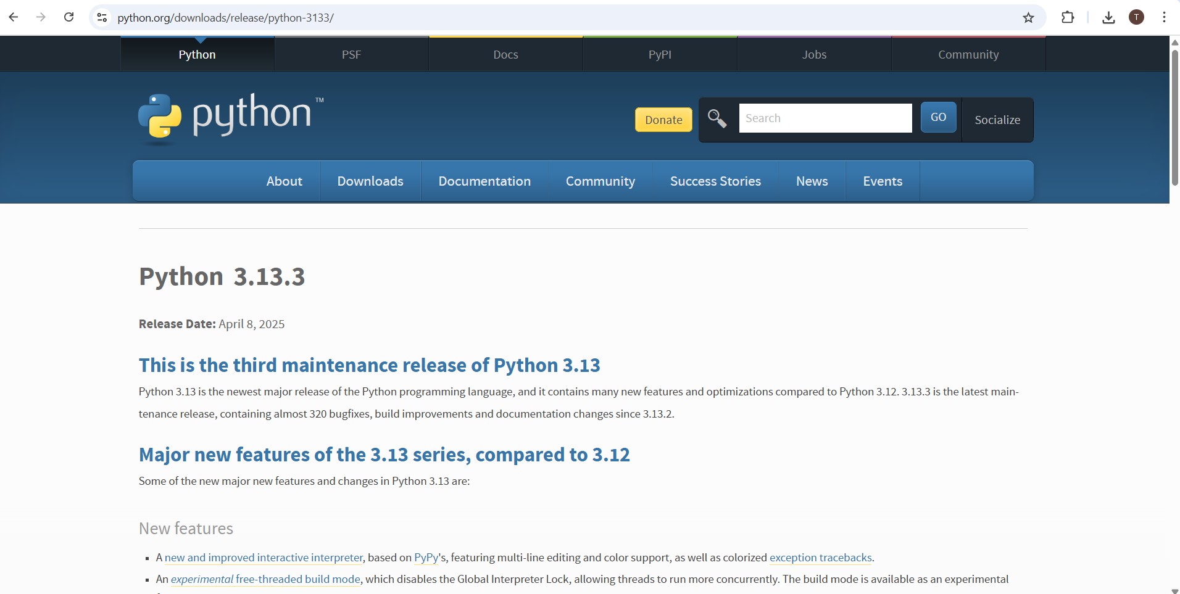Viewport: 1180px width, 594px height.
Task: Open the About navigation menu
Action: coord(285,181)
